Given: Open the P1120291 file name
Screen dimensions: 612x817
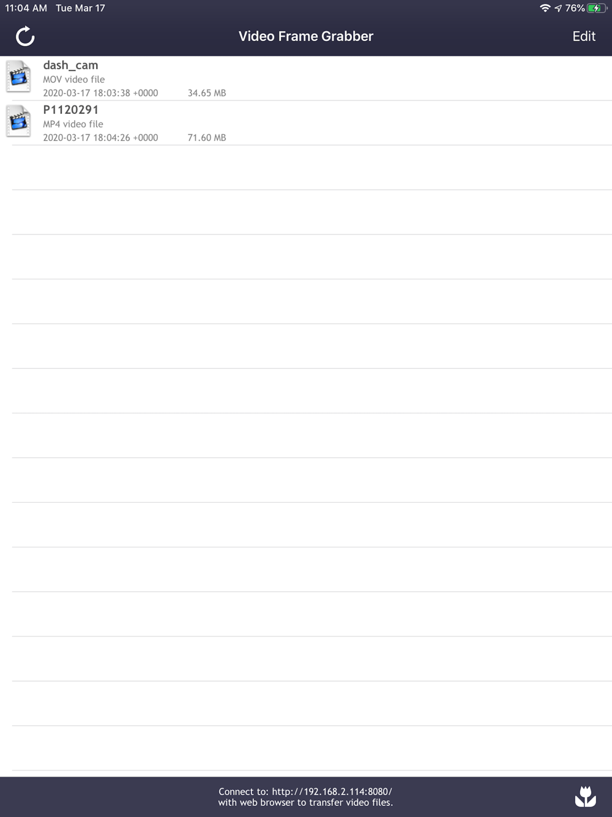Looking at the screenshot, I should click(x=70, y=110).
